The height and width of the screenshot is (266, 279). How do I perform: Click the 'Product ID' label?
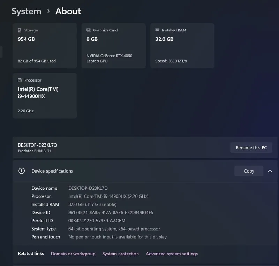pyautogui.click(x=42, y=221)
